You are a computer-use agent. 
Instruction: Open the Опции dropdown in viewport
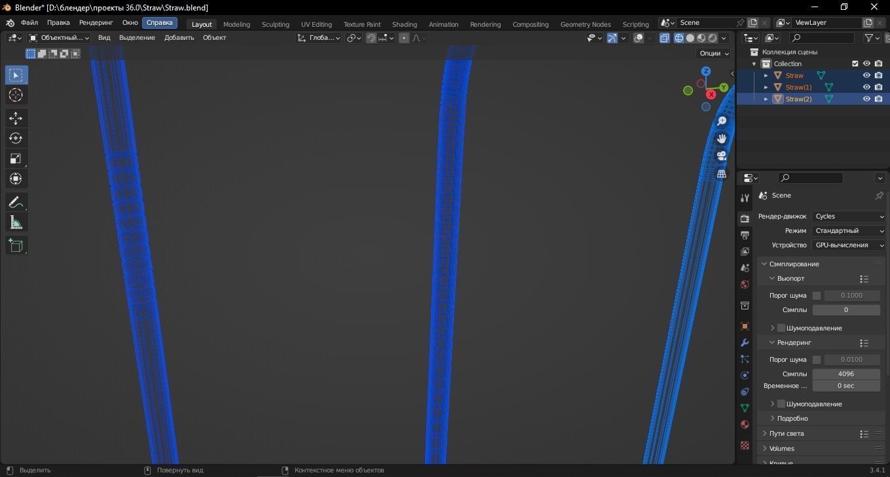(714, 54)
